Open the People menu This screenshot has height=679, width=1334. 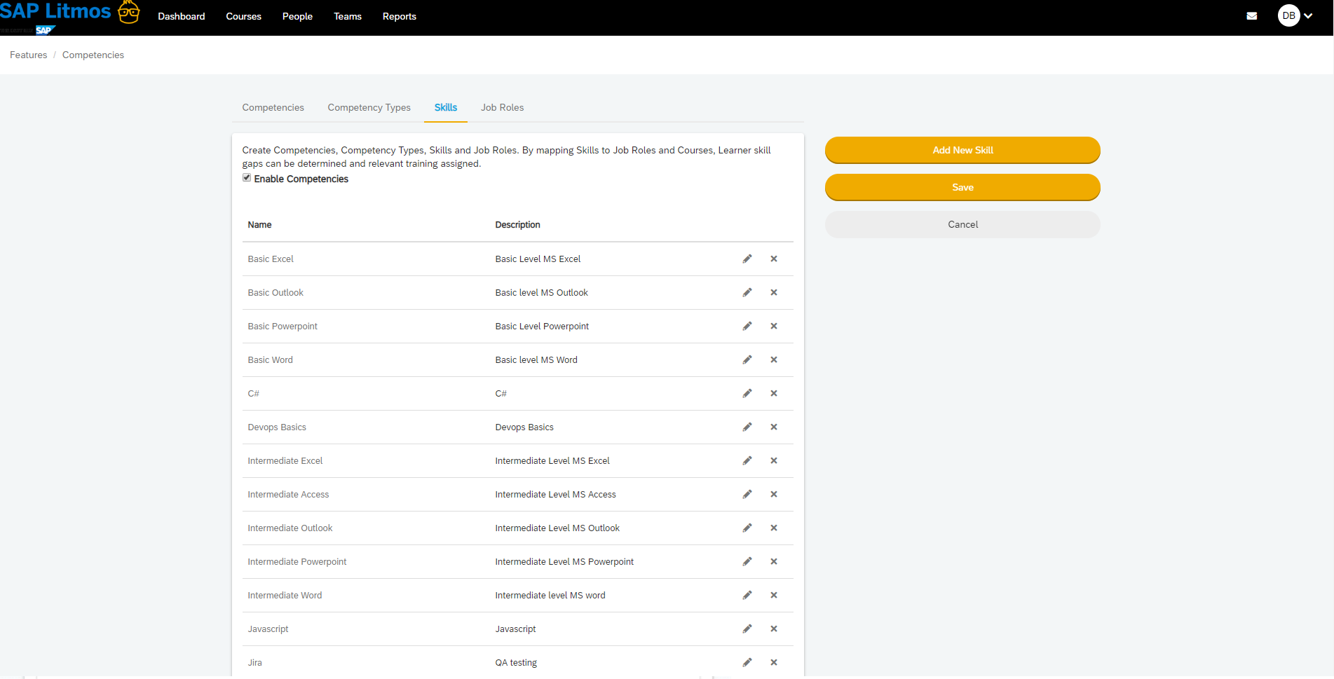pos(297,16)
